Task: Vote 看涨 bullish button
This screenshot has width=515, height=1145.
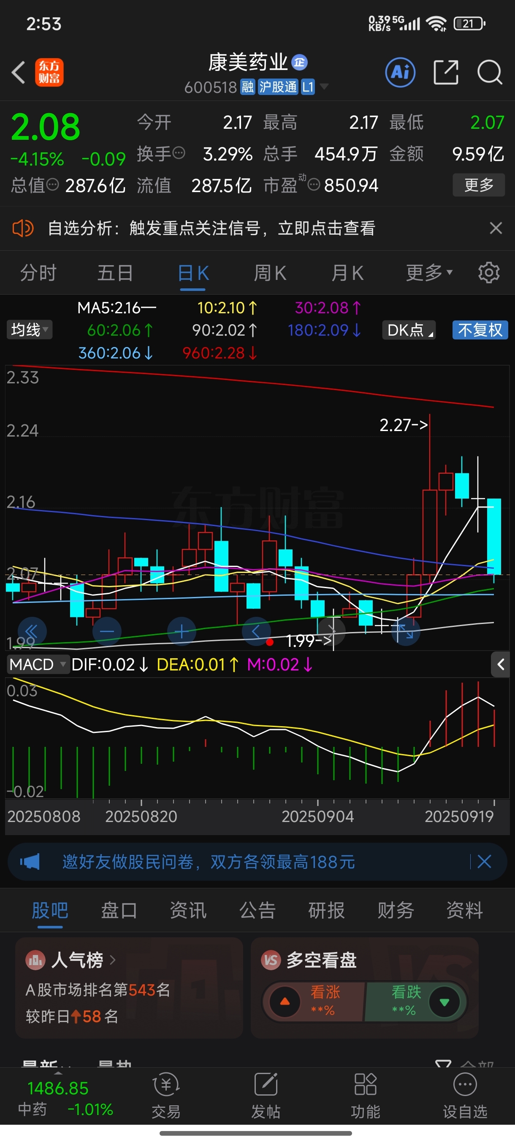Action: coord(313,1001)
